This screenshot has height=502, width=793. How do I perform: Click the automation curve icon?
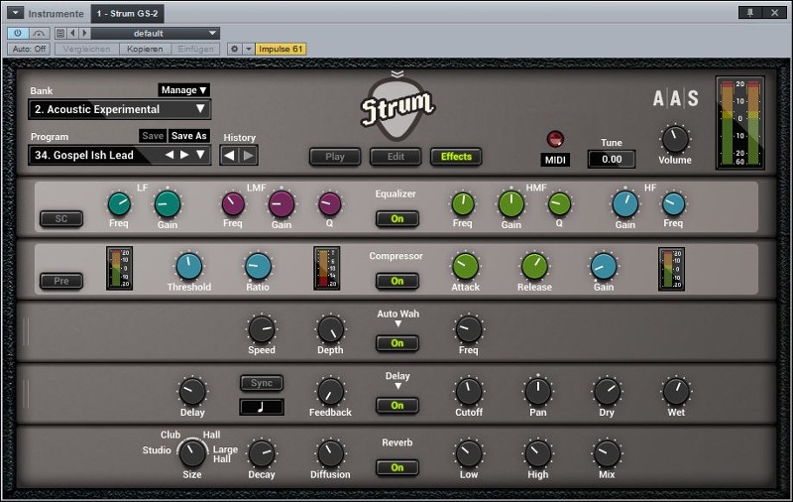click(x=39, y=33)
